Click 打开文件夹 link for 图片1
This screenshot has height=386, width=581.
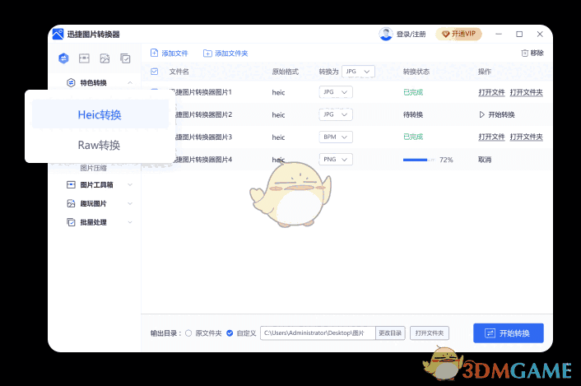(526, 92)
